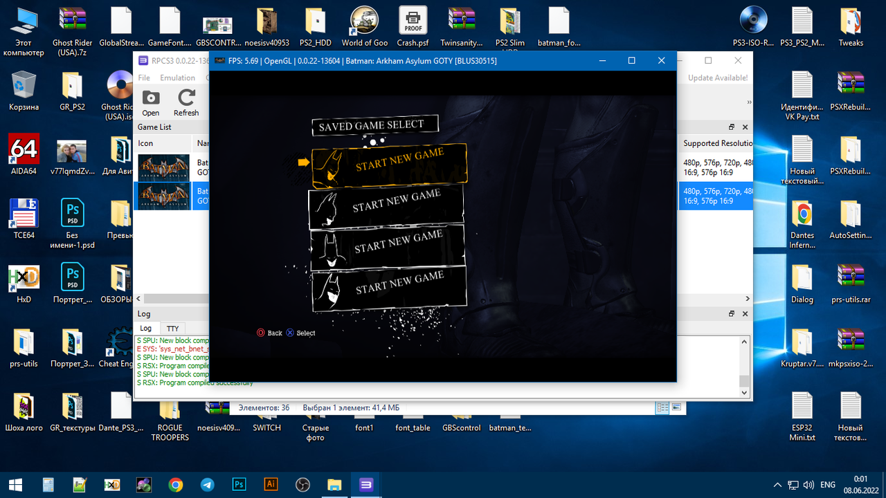Image resolution: width=886 pixels, height=498 pixels.
Task: Open the File menu in RPCS3
Action: point(144,77)
